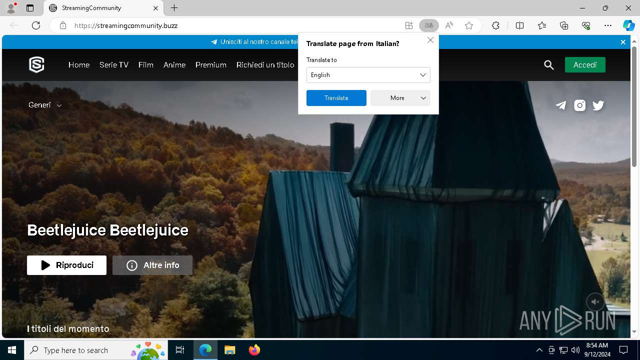Expand the Generi genres dropdown
Viewport: 640px width, 360px height.
pyautogui.click(x=45, y=105)
